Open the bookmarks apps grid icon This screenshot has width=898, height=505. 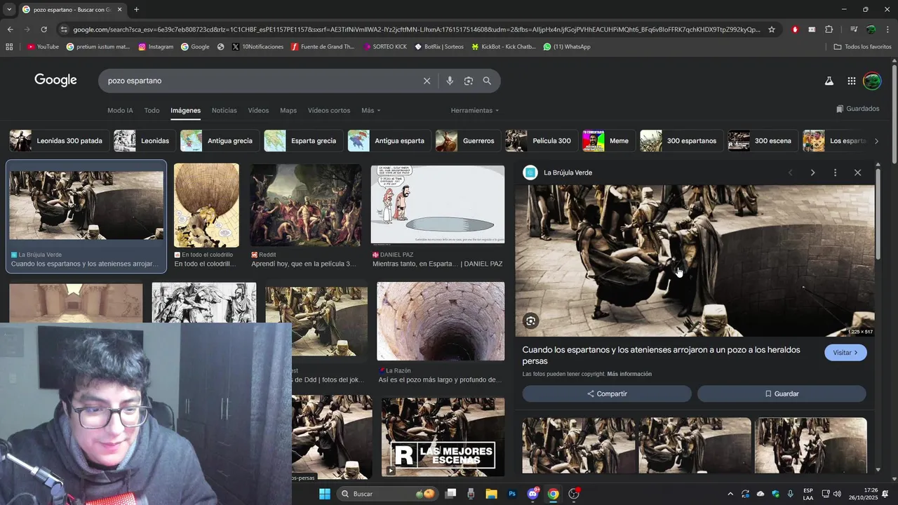coord(9,47)
